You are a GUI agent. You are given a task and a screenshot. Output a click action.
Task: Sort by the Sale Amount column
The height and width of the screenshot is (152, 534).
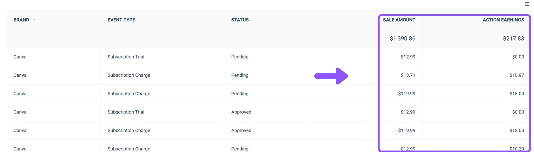pyautogui.click(x=399, y=20)
